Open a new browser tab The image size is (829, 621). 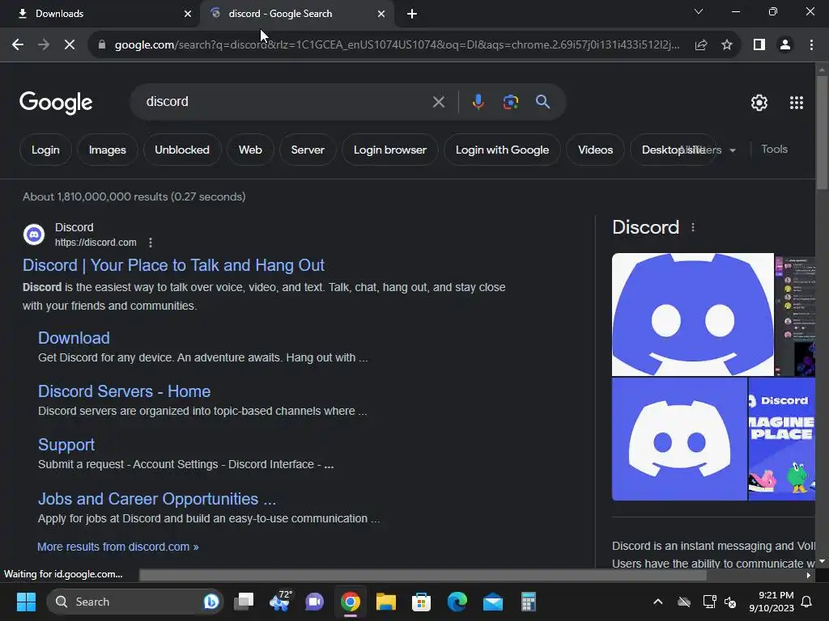pos(412,14)
